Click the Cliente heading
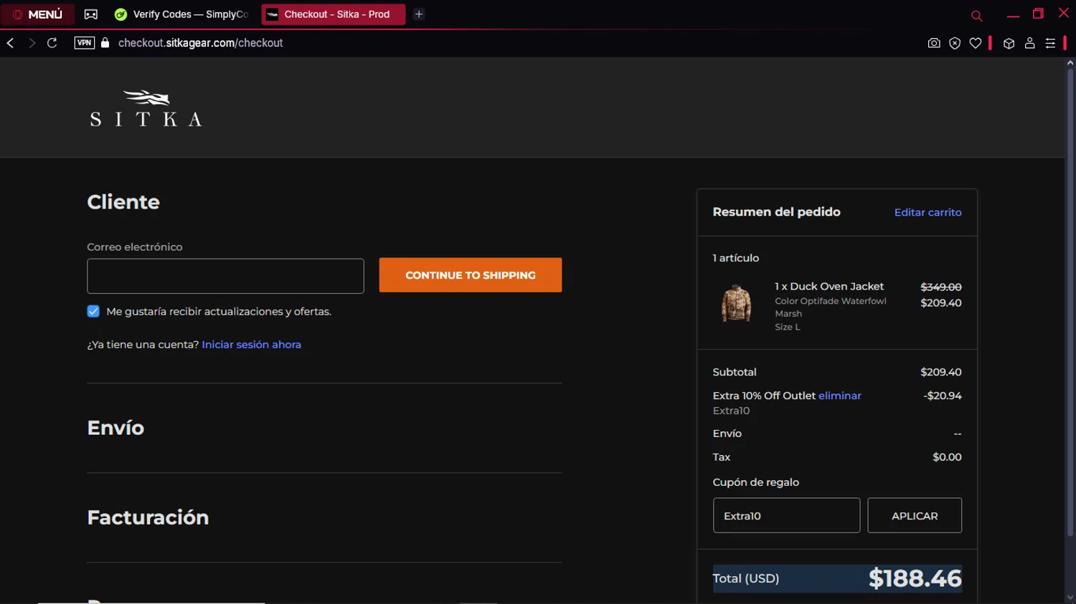 tap(123, 202)
